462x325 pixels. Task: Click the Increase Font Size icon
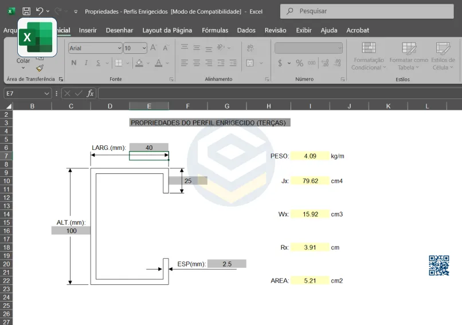[x=154, y=48]
